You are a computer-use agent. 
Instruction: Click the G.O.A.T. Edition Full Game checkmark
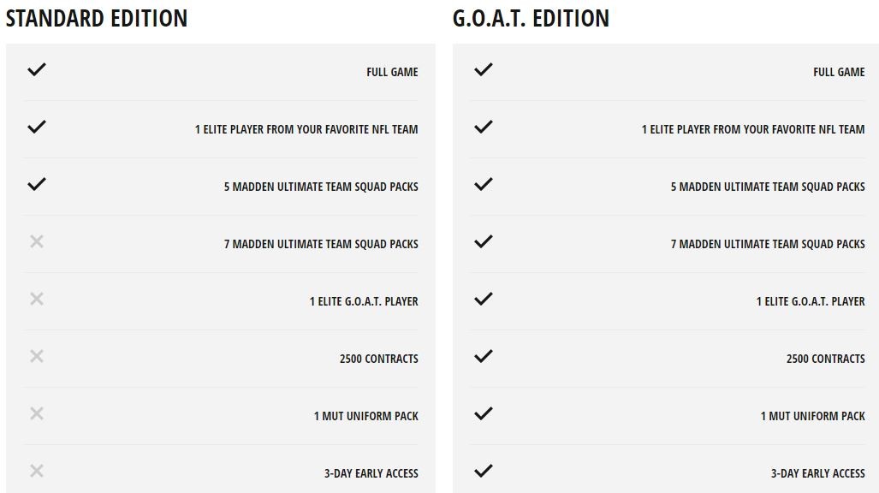coord(484,69)
